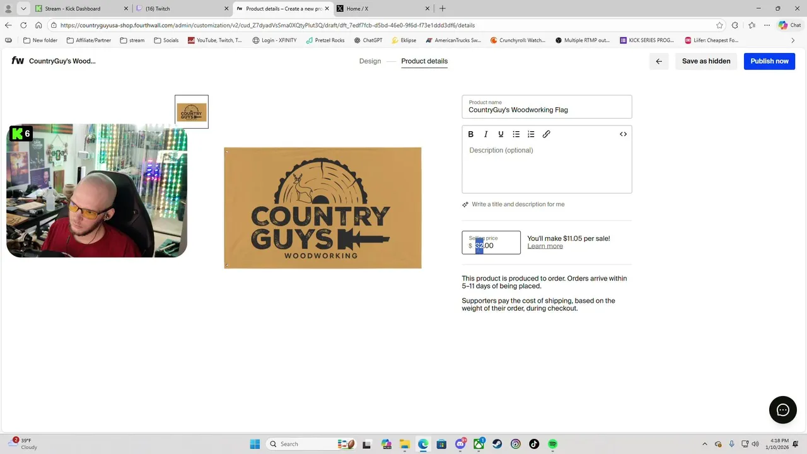The image size is (807, 454).
Task: Open the browser favorites list
Action: (752, 25)
